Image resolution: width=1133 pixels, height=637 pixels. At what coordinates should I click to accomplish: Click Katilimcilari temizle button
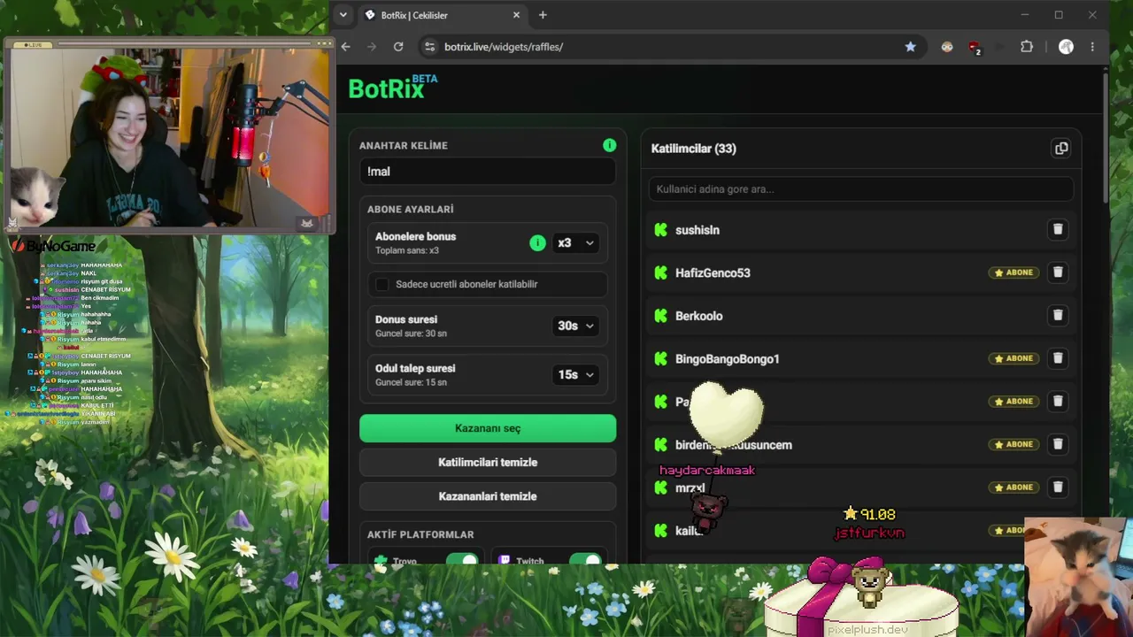click(x=488, y=462)
